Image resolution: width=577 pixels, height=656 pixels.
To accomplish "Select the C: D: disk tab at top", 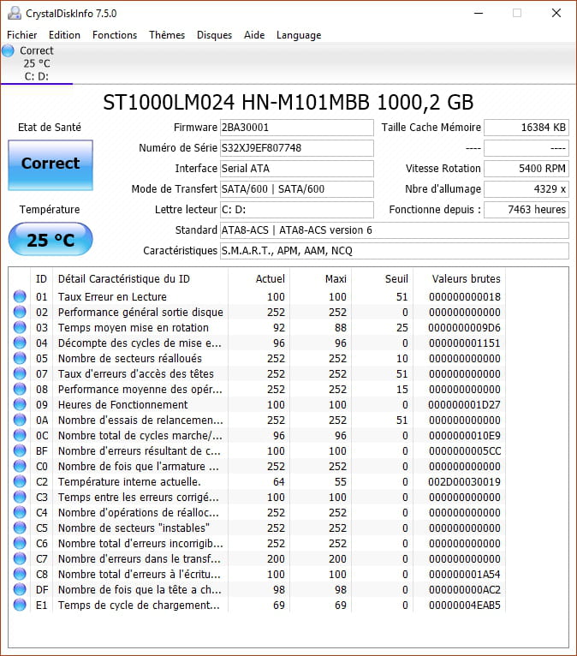I will pos(37,63).
